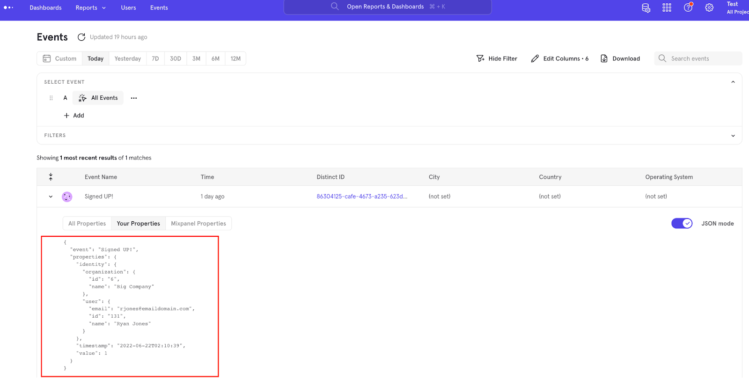The width and height of the screenshot is (749, 378).
Task: Open the Distinct ID link 86304125-cafe
Action: pos(362,196)
